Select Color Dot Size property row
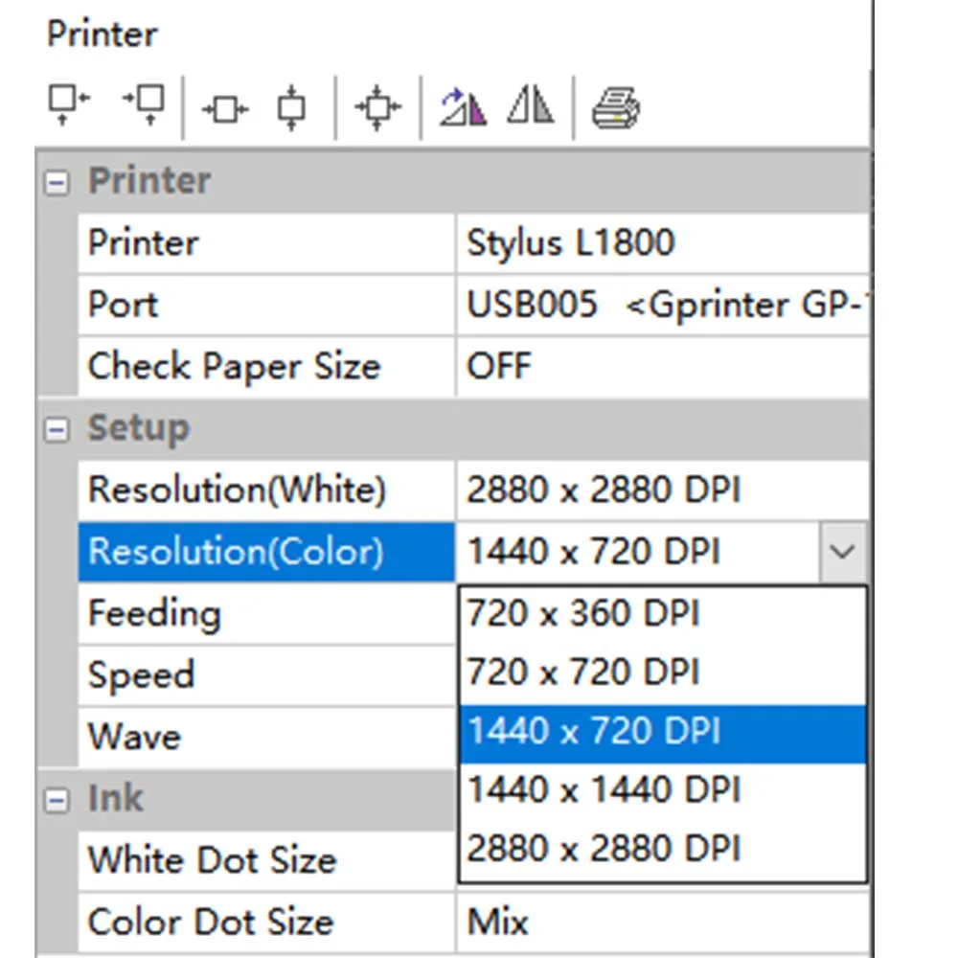This screenshot has width=958, height=958. pos(265,923)
